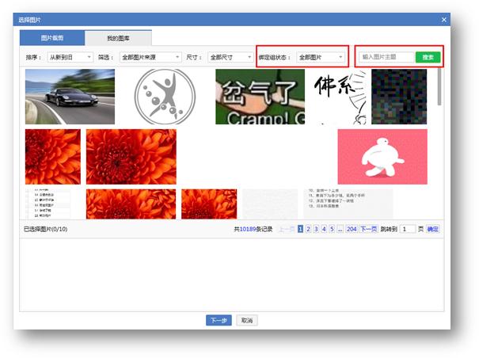This screenshot has width=479, height=358.
Task: Select the black sports car thumbnail
Action: (x=70, y=97)
